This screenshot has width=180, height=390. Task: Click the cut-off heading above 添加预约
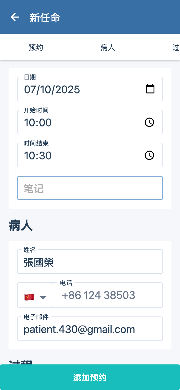(21, 362)
